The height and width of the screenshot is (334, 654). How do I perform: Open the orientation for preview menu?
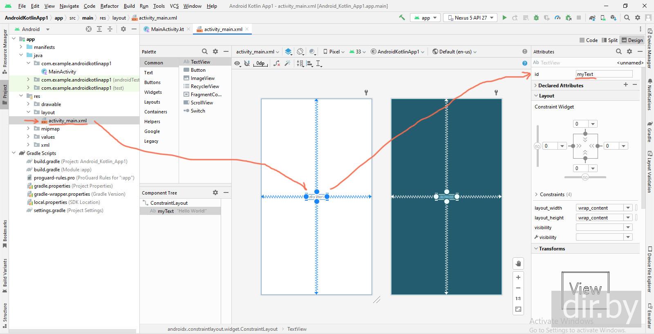[300, 52]
